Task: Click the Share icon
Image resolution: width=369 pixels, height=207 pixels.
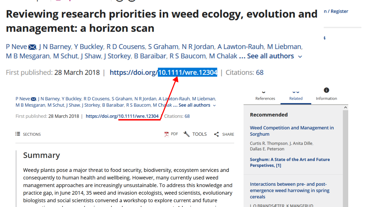Action: click(x=216, y=134)
